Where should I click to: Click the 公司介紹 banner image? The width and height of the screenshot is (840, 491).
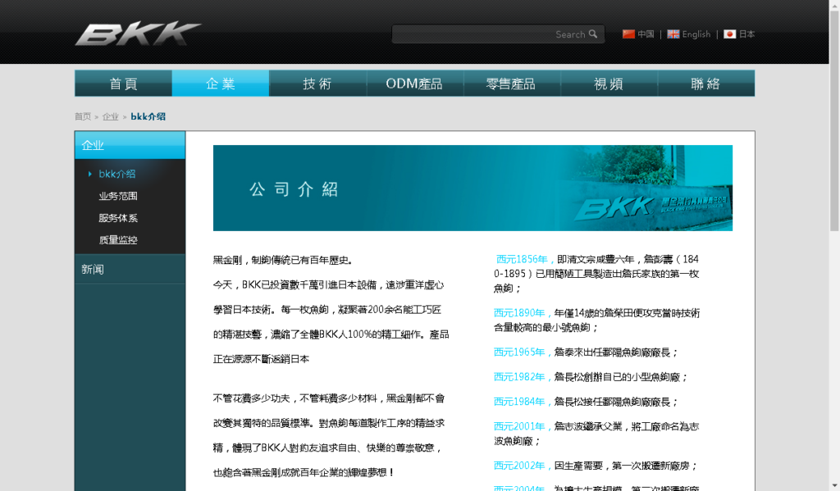472,188
